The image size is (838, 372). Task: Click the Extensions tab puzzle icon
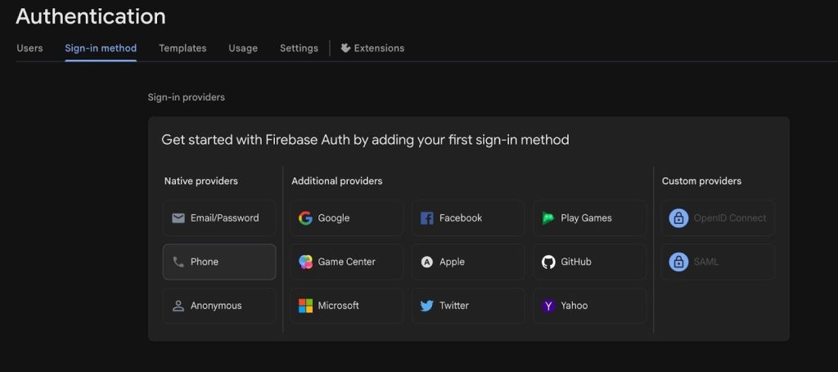coord(346,48)
